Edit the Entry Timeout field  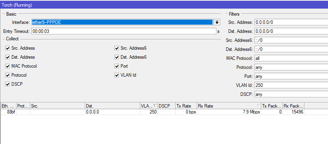[x=124, y=31]
